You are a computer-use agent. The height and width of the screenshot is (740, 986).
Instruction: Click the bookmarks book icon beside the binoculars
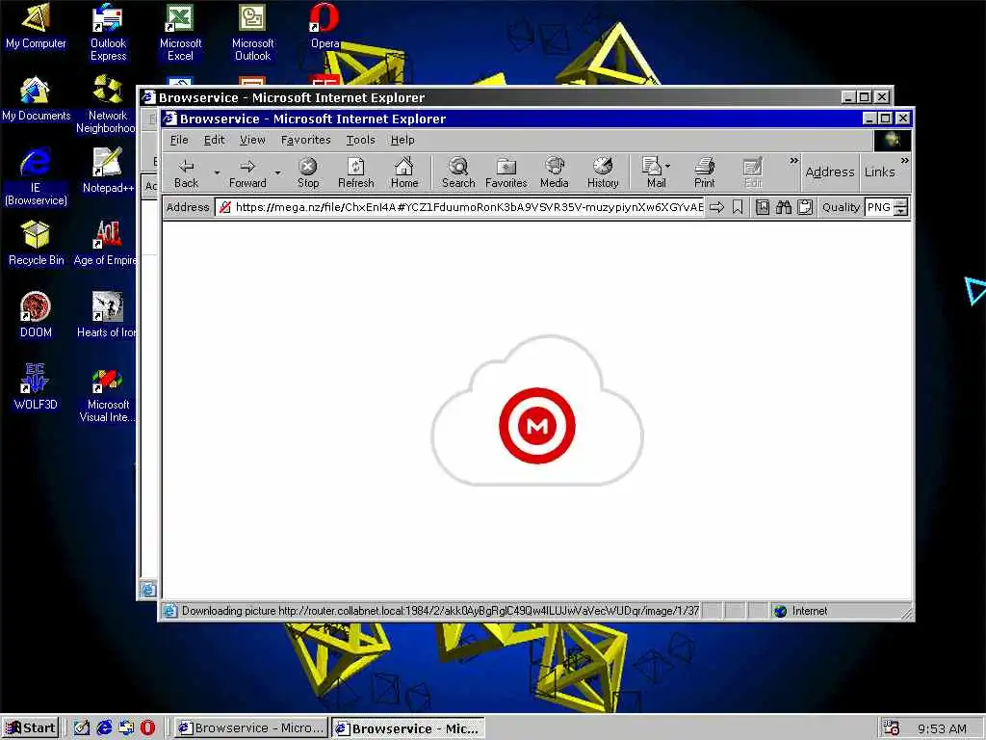pyautogui.click(x=763, y=207)
